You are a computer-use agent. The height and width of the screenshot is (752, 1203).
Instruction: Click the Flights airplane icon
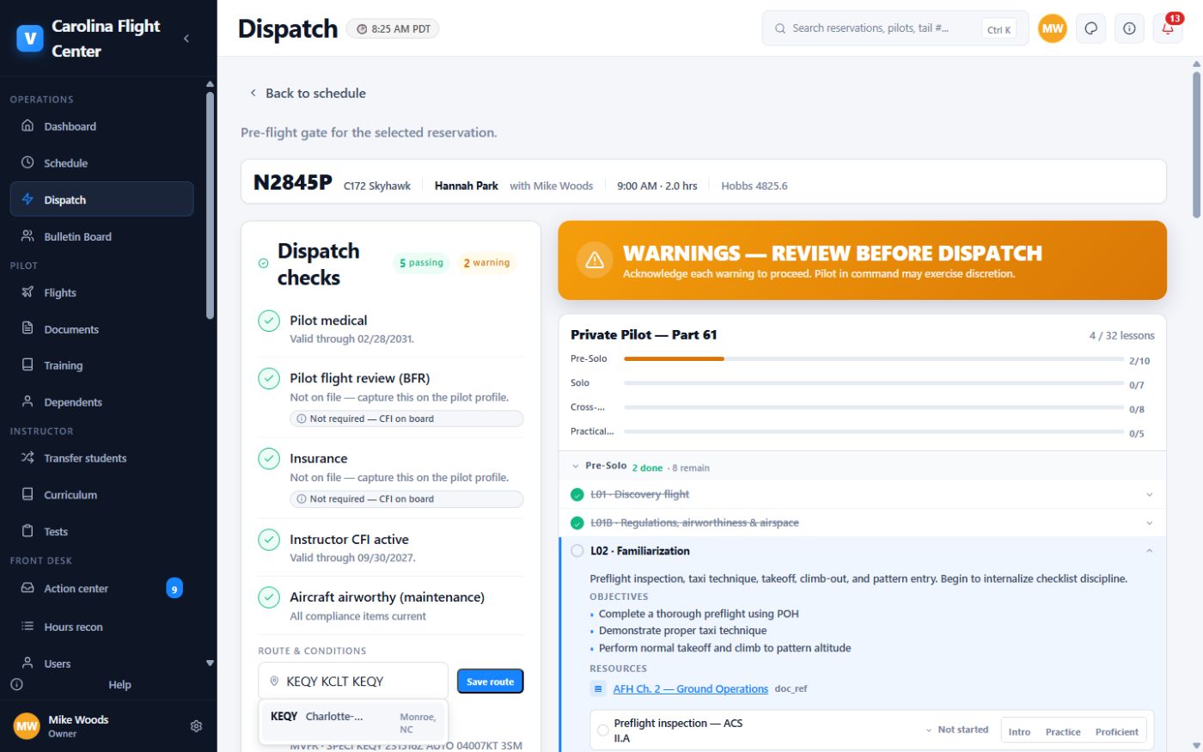point(27,292)
